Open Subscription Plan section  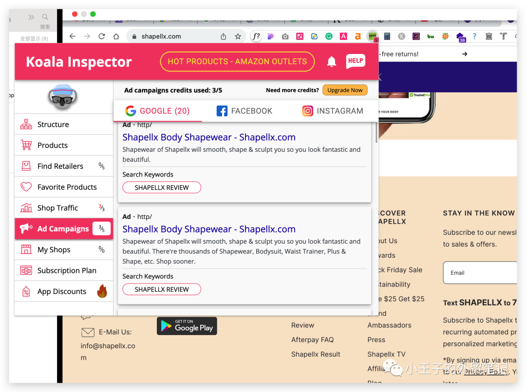tap(64, 270)
